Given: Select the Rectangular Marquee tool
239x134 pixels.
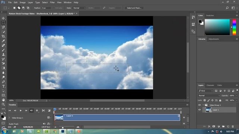Looking at the screenshot, I should point(3,23).
